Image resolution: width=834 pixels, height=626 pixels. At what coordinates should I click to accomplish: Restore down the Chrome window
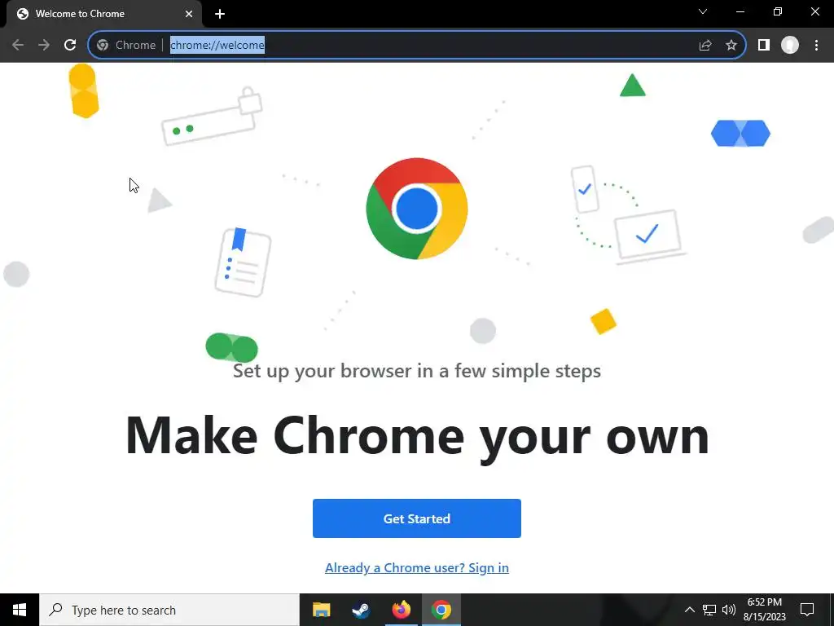point(778,11)
